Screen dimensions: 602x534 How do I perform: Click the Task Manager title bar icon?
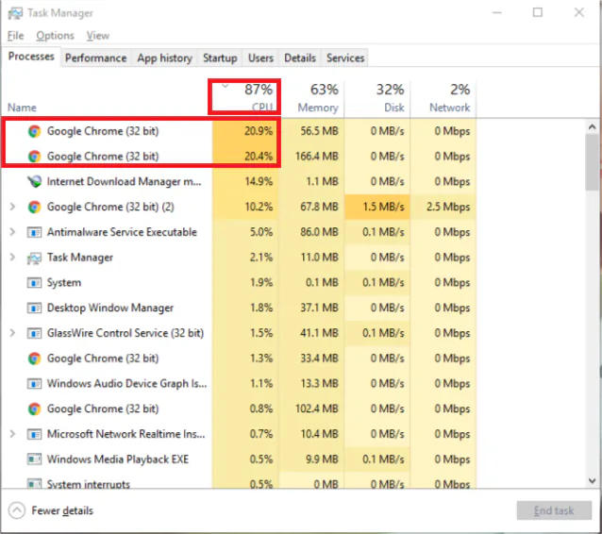15,13
